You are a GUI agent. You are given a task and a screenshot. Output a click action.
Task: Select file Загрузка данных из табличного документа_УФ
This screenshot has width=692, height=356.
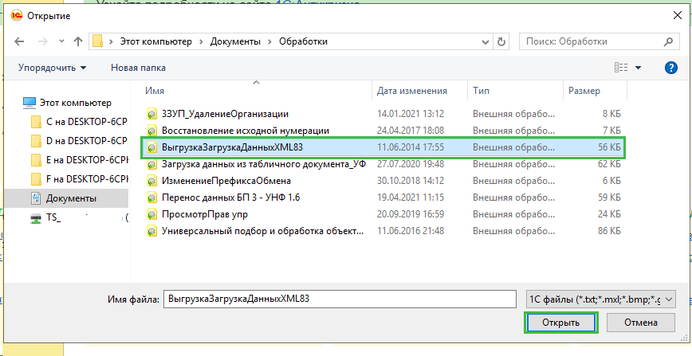click(x=263, y=164)
